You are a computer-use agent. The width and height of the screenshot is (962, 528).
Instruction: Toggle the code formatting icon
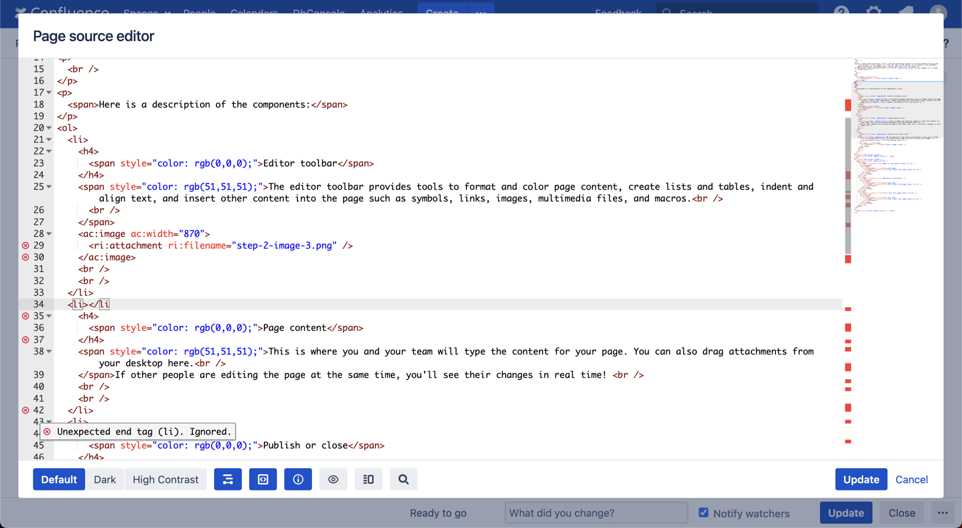(x=263, y=479)
